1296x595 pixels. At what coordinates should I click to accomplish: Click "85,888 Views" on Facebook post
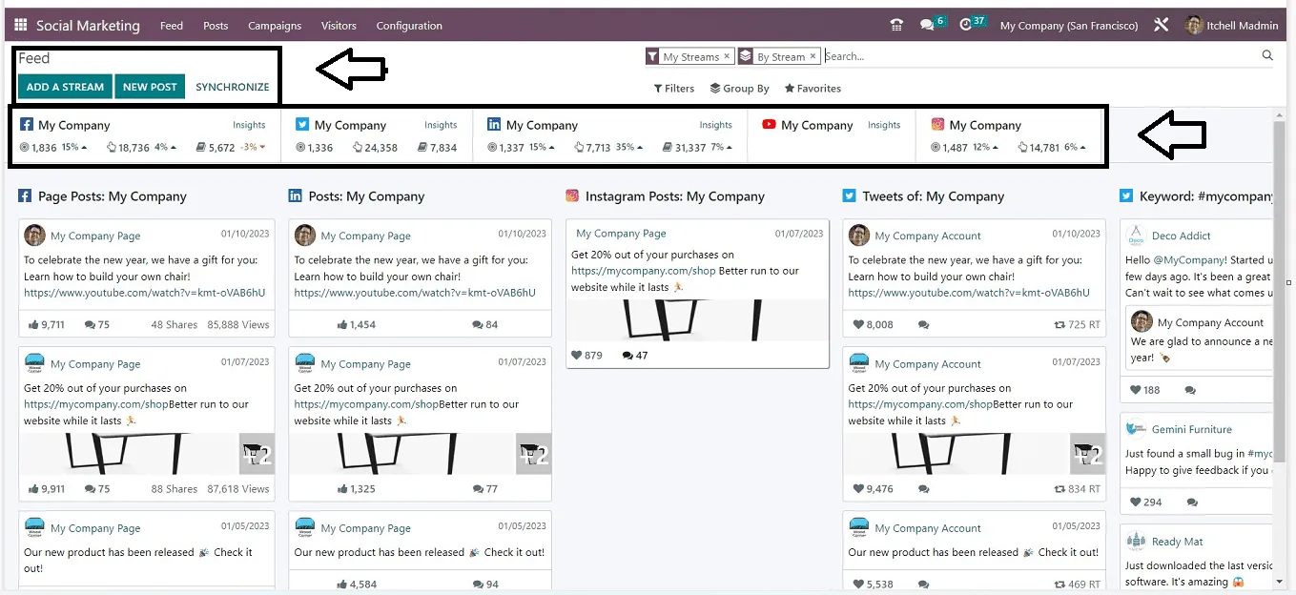click(x=238, y=324)
